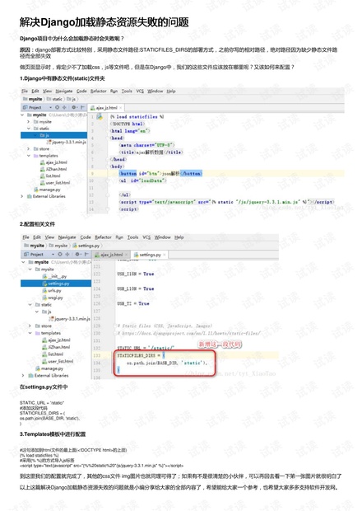Click the Python icon in the gutter at line 1

point(100,117)
